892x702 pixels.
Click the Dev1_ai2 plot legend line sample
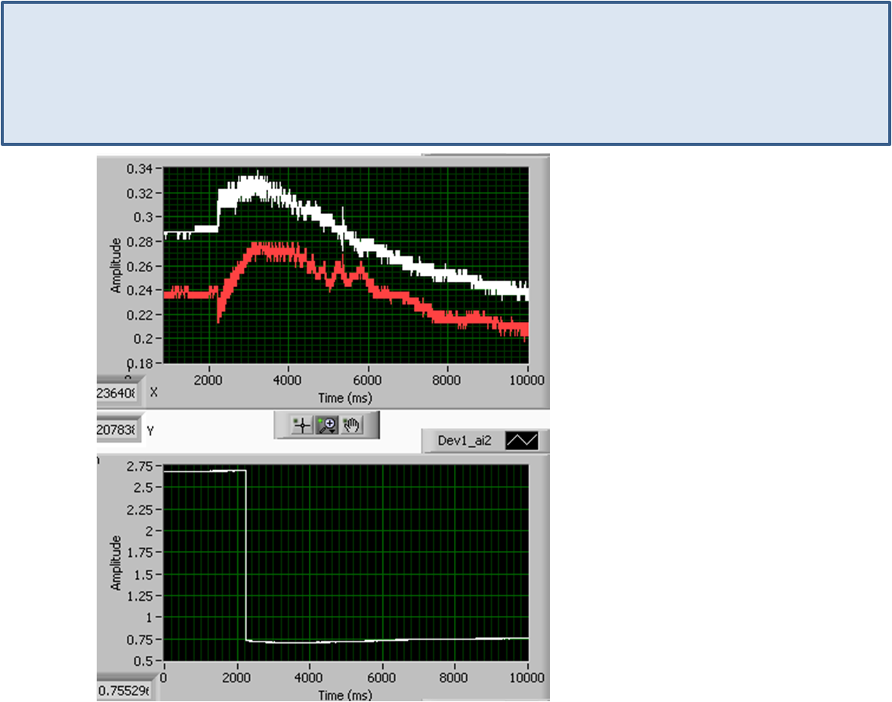pos(521,441)
